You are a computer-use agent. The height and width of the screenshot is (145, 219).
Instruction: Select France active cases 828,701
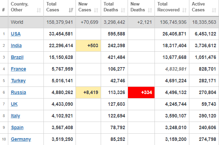pyautogui.click(x=207, y=69)
